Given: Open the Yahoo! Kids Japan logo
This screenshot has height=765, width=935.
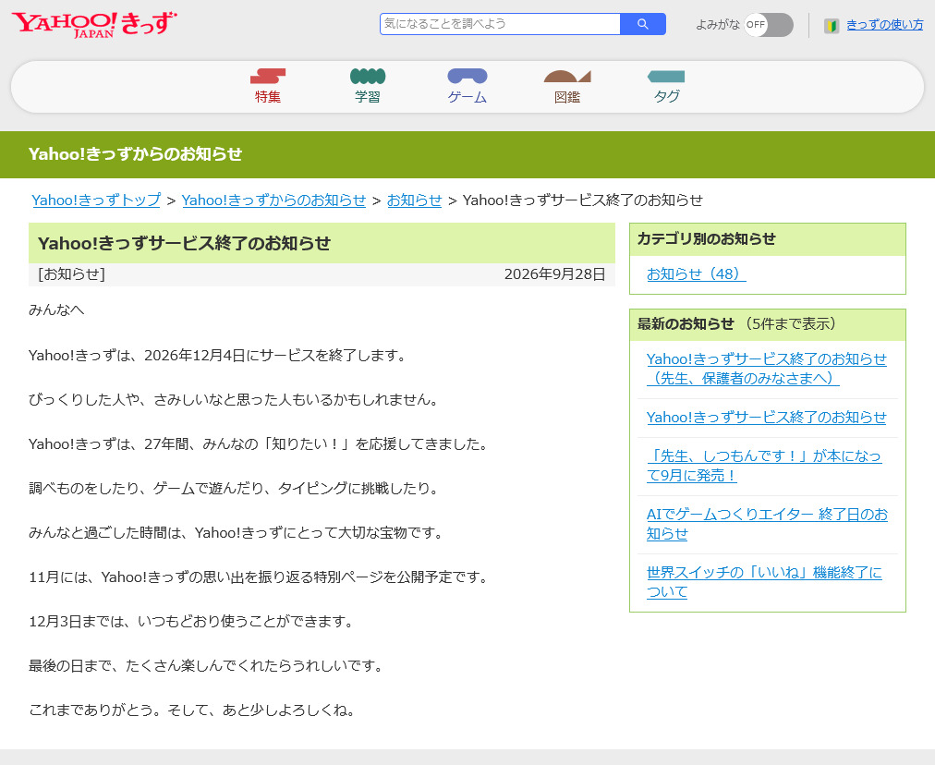Looking at the screenshot, I should [x=94, y=24].
